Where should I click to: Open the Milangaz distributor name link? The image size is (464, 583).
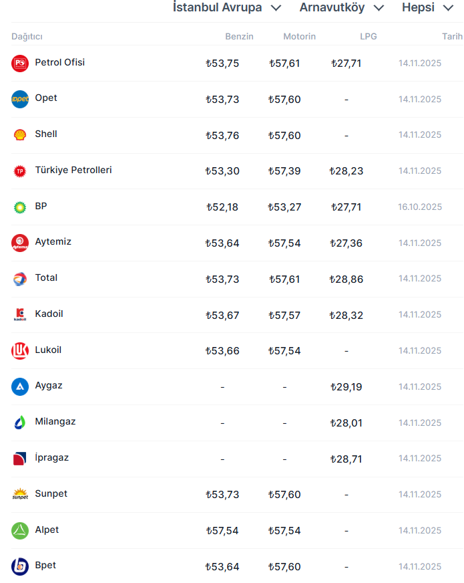coord(55,422)
